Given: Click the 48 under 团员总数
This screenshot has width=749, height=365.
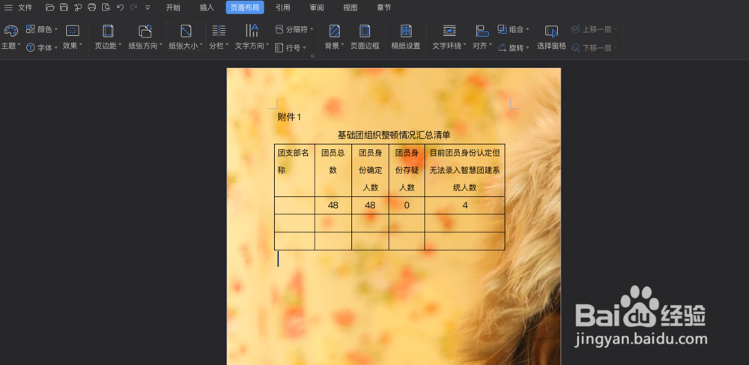Looking at the screenshot, I should [333, 205].
